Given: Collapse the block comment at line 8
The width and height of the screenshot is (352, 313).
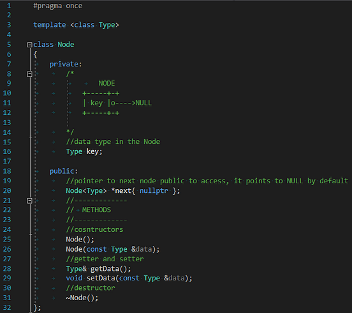Looking at the screenshot, I should pyautogui.click(x=29, y=74).
